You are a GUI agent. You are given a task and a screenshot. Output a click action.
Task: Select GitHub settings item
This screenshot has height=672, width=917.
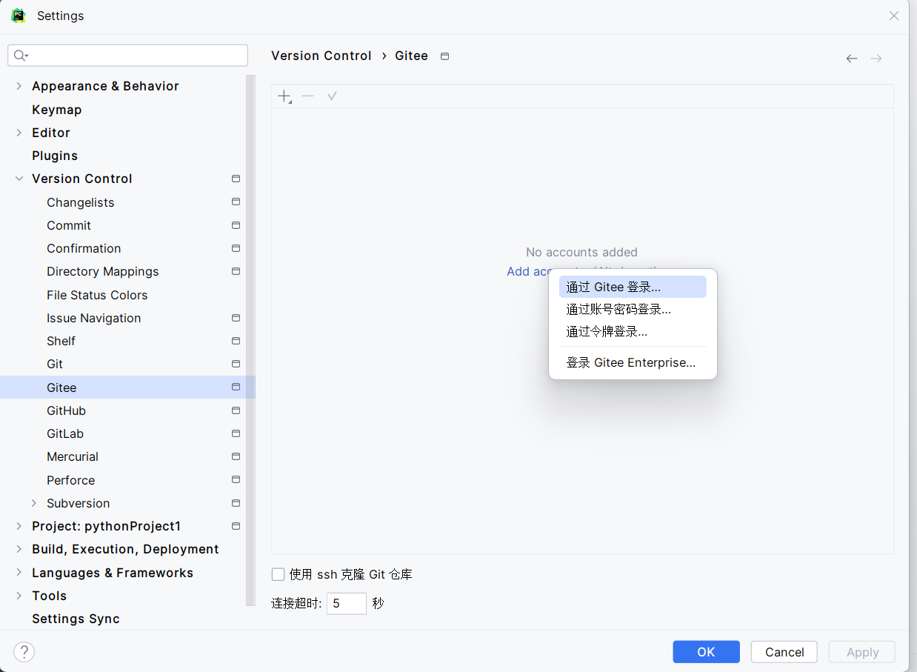(67, 410)
